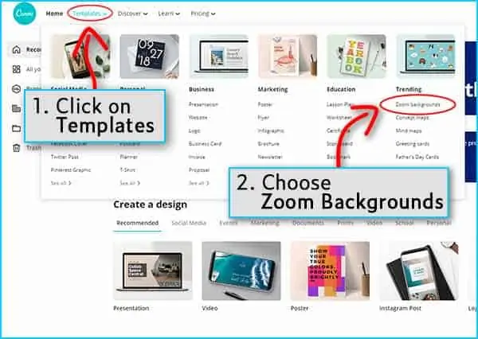Click the Trash bin icon

[17, 148]
